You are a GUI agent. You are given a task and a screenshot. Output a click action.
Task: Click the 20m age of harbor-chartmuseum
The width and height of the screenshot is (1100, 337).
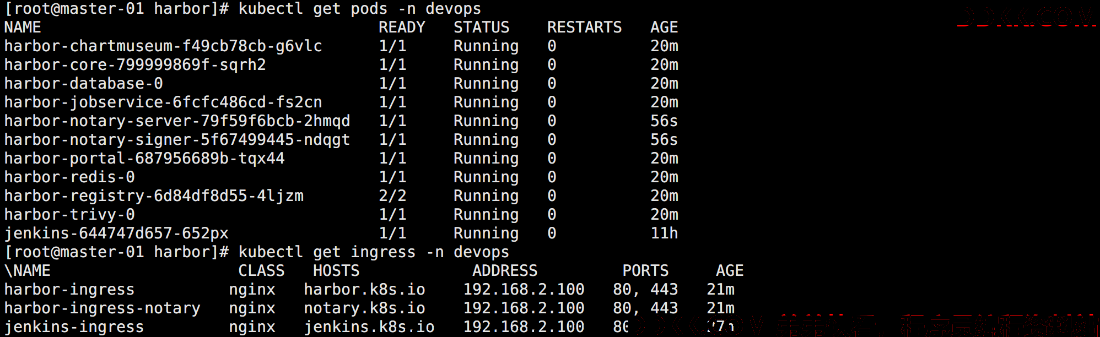664,46
